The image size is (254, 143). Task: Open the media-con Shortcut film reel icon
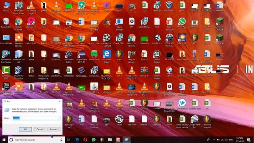point(107,41)
